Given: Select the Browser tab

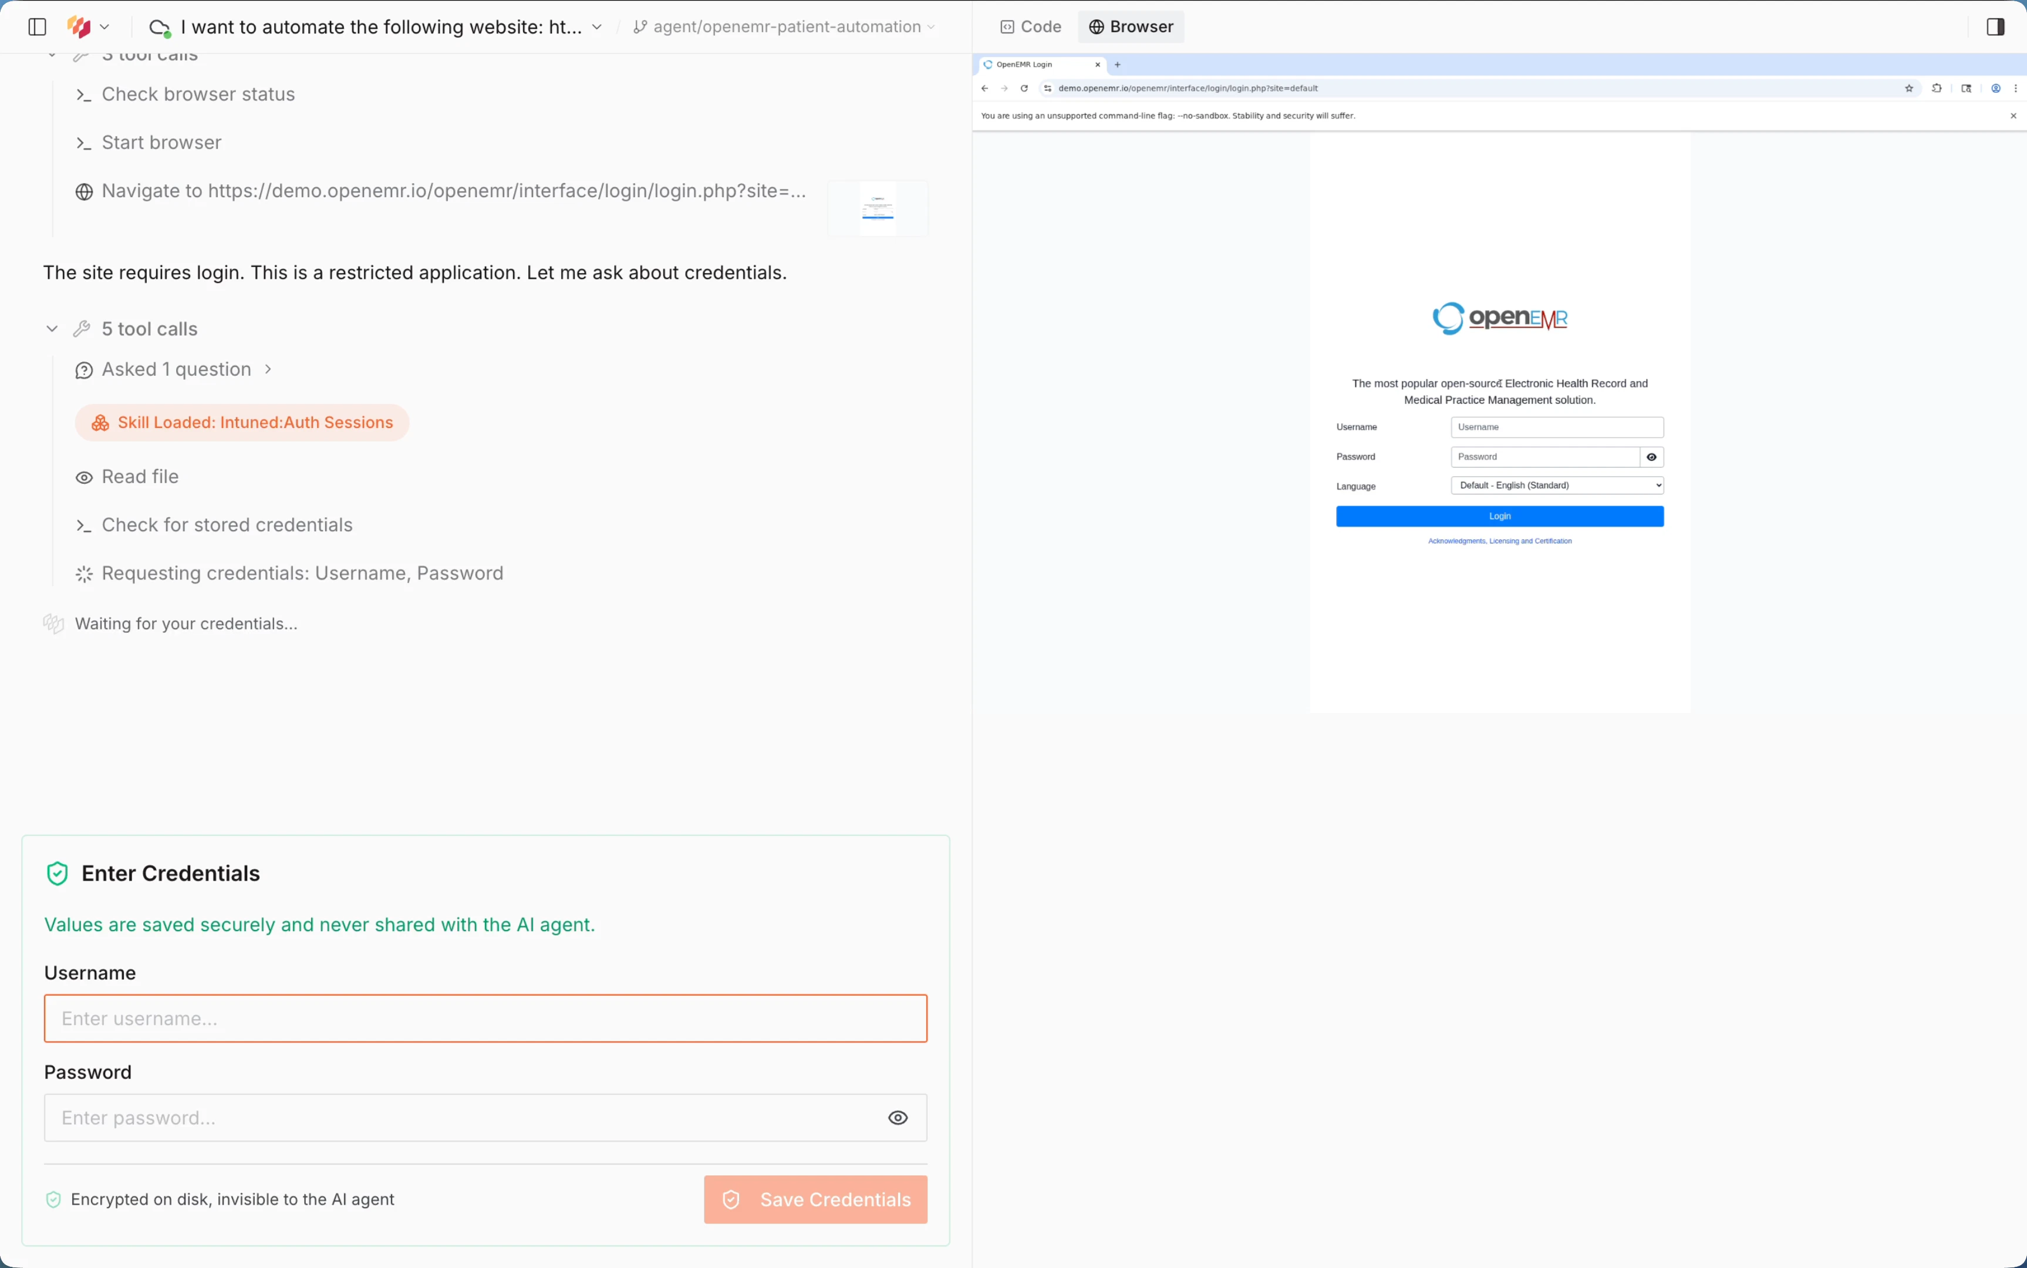Looking at the screenshot, I should (1129, 26).
